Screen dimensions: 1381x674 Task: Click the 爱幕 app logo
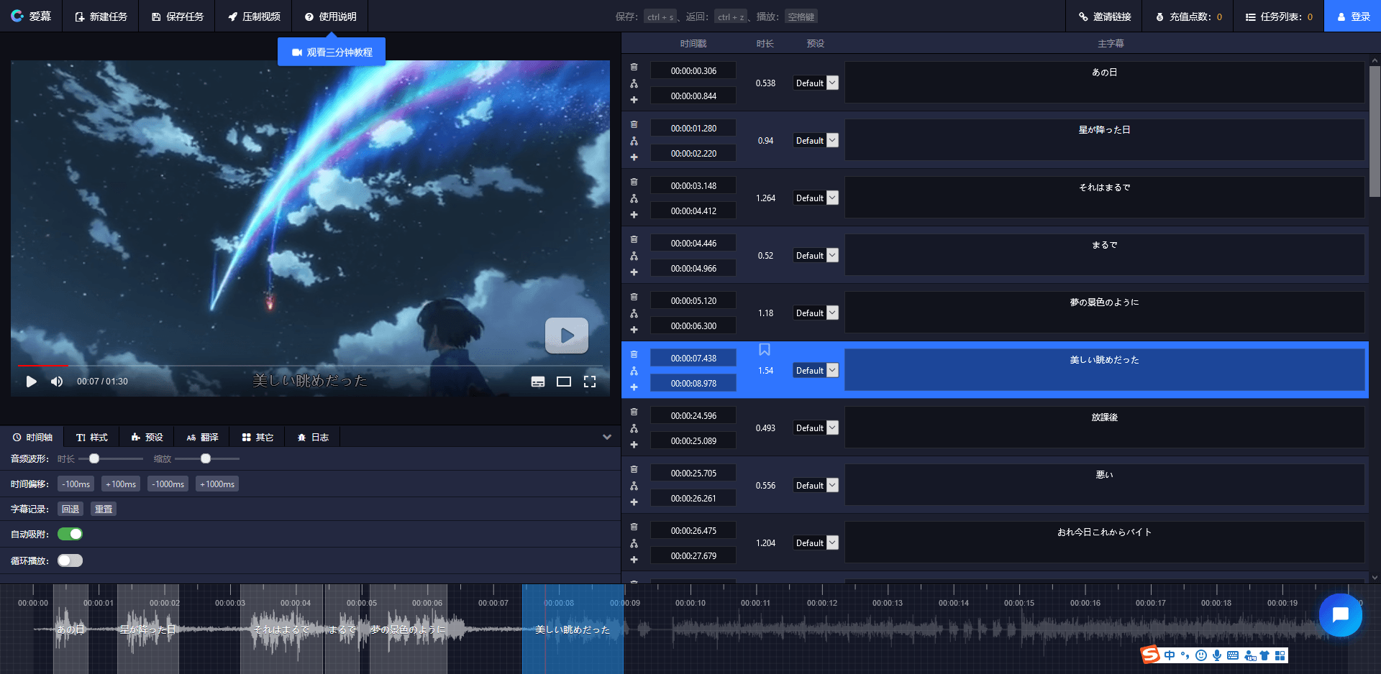coord(31,16)
